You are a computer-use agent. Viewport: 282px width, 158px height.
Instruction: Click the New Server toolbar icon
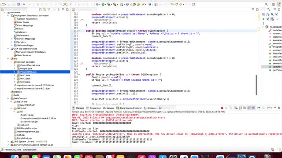pyautogui.click(x=122, y=4)
